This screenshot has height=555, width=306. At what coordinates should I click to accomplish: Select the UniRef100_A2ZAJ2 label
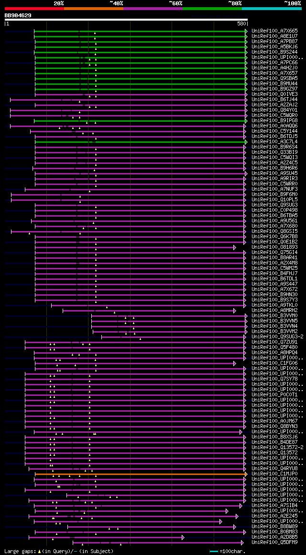click(274, 105)
